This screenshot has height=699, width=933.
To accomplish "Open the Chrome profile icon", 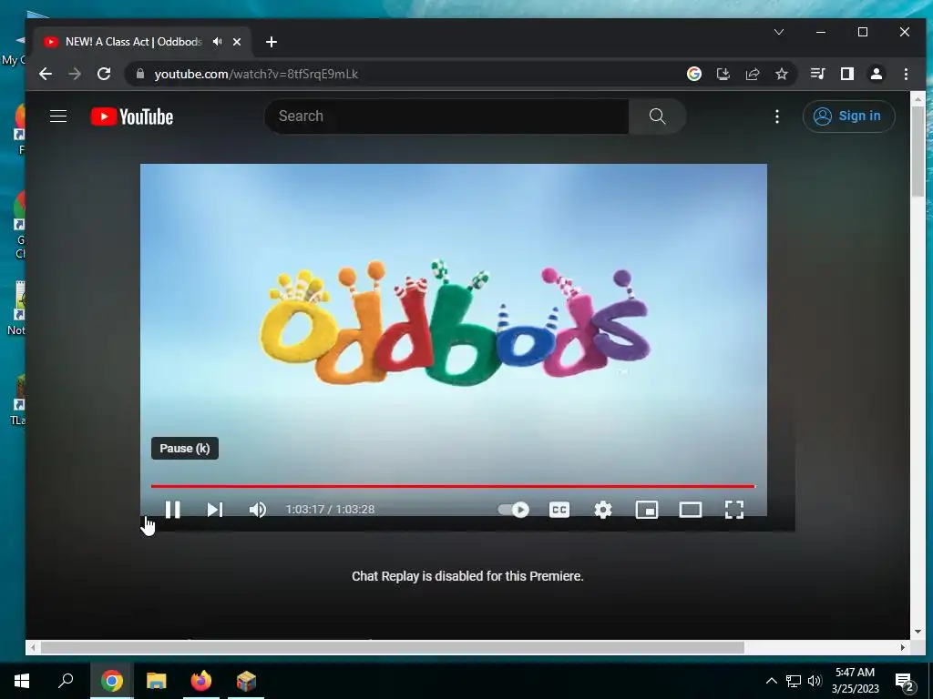I will pyautogui.click(x=877, y=74).
